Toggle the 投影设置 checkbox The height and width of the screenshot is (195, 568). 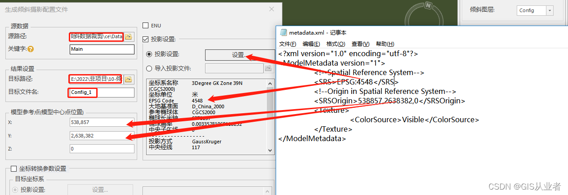pyautogui.click(x=145, y=40)
